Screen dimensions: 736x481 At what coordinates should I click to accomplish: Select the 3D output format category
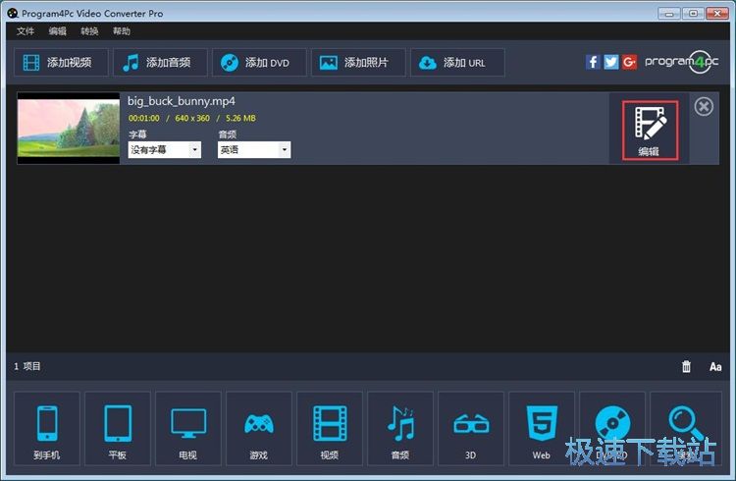coord(471,429)
